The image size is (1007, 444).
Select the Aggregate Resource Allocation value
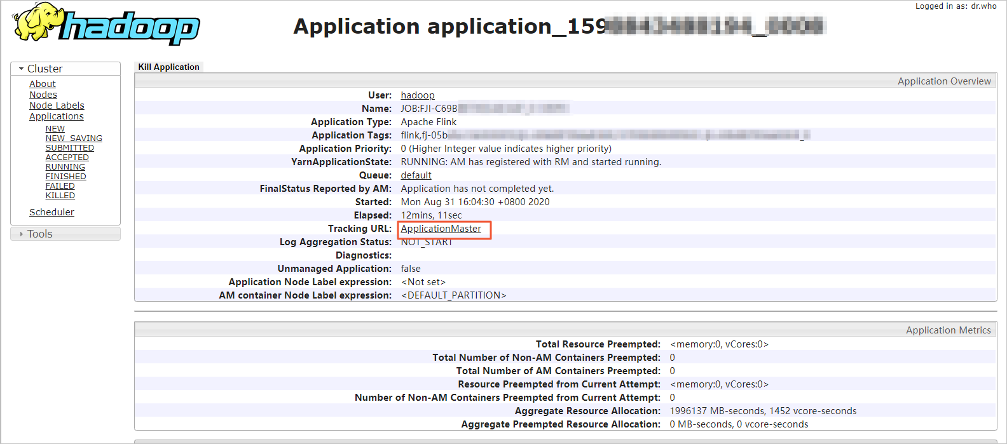tap(763, 411)
